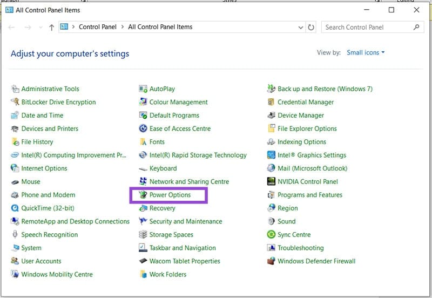This screenshot has width=432, height=298.
Task: Expand the address bar history dropdown
Action: [x=301, y=27]
